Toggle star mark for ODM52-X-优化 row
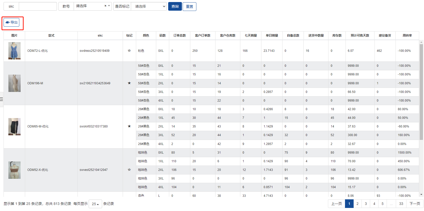The width and height of the screenshot is (424, 211). (129, 170)
